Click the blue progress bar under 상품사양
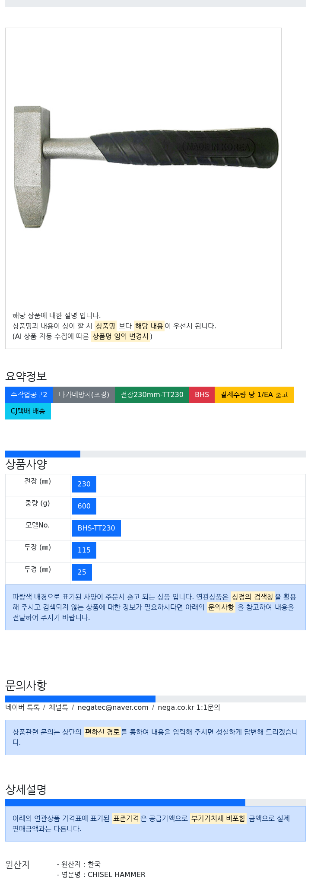 point(43,454)
